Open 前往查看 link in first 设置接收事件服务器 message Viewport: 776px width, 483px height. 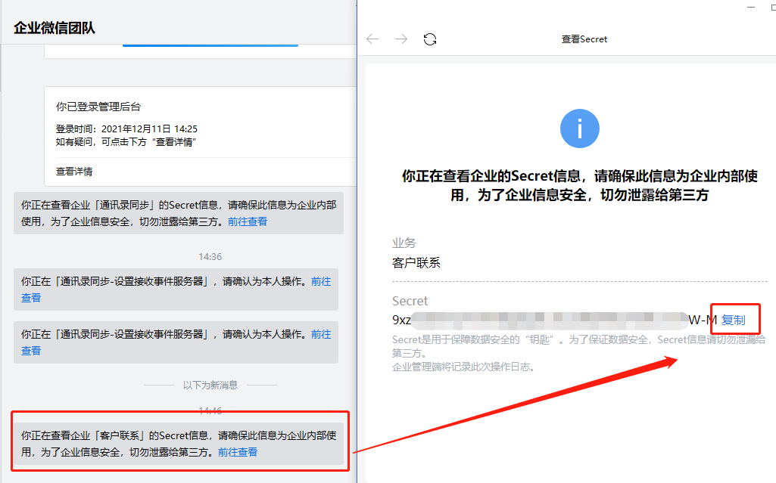coord(321,281)
